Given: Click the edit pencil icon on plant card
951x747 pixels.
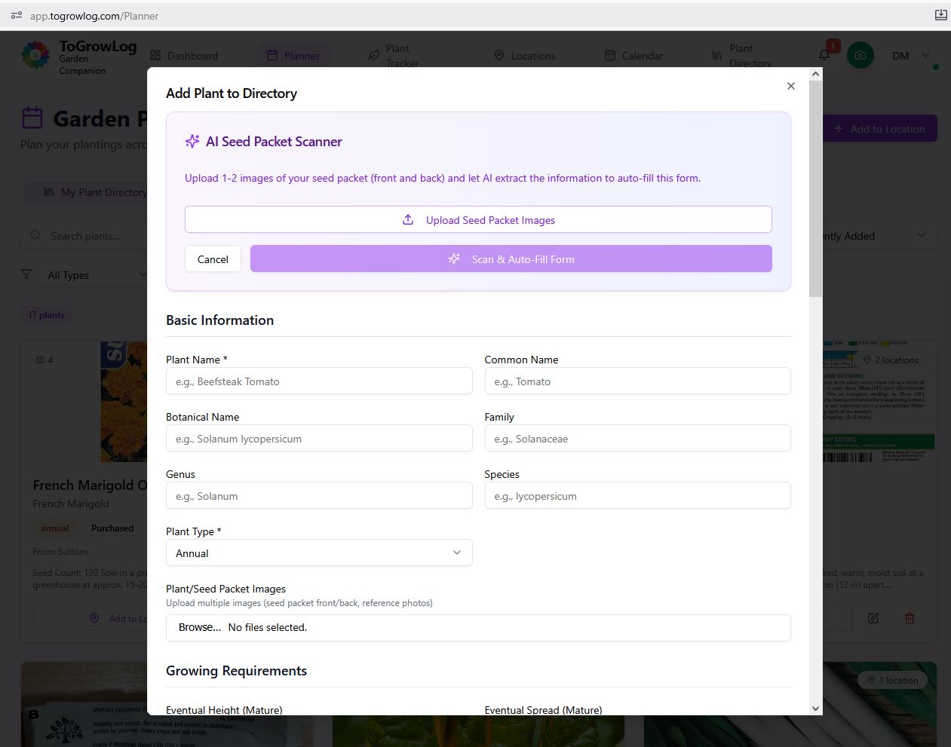Looking at the screenshot, I should coord(873,618).
